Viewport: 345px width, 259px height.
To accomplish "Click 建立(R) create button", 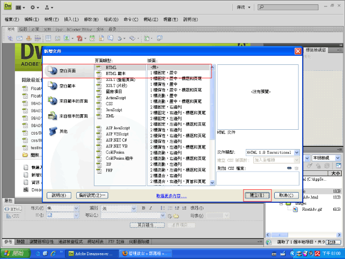I will 257,195.
